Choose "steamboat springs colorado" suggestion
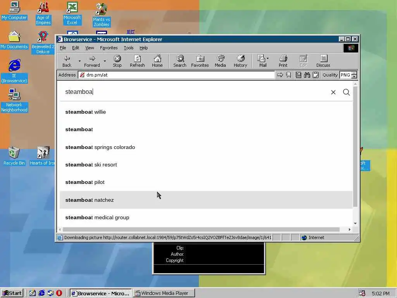 [x=206, y=147]
